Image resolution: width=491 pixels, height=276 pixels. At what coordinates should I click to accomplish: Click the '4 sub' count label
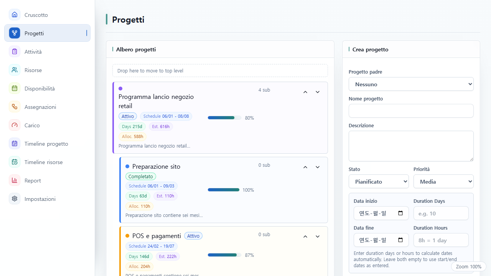point(264,90)
